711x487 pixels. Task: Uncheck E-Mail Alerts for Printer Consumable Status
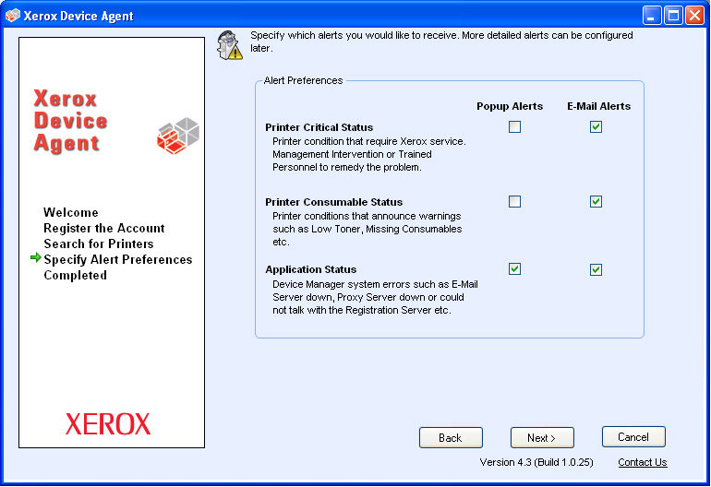point(596,201)
